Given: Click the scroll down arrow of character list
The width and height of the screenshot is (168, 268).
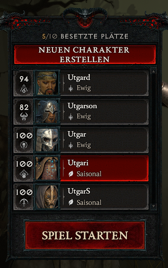Looking at the screenshot, I should pyautogui.click(x=153, y=206).
